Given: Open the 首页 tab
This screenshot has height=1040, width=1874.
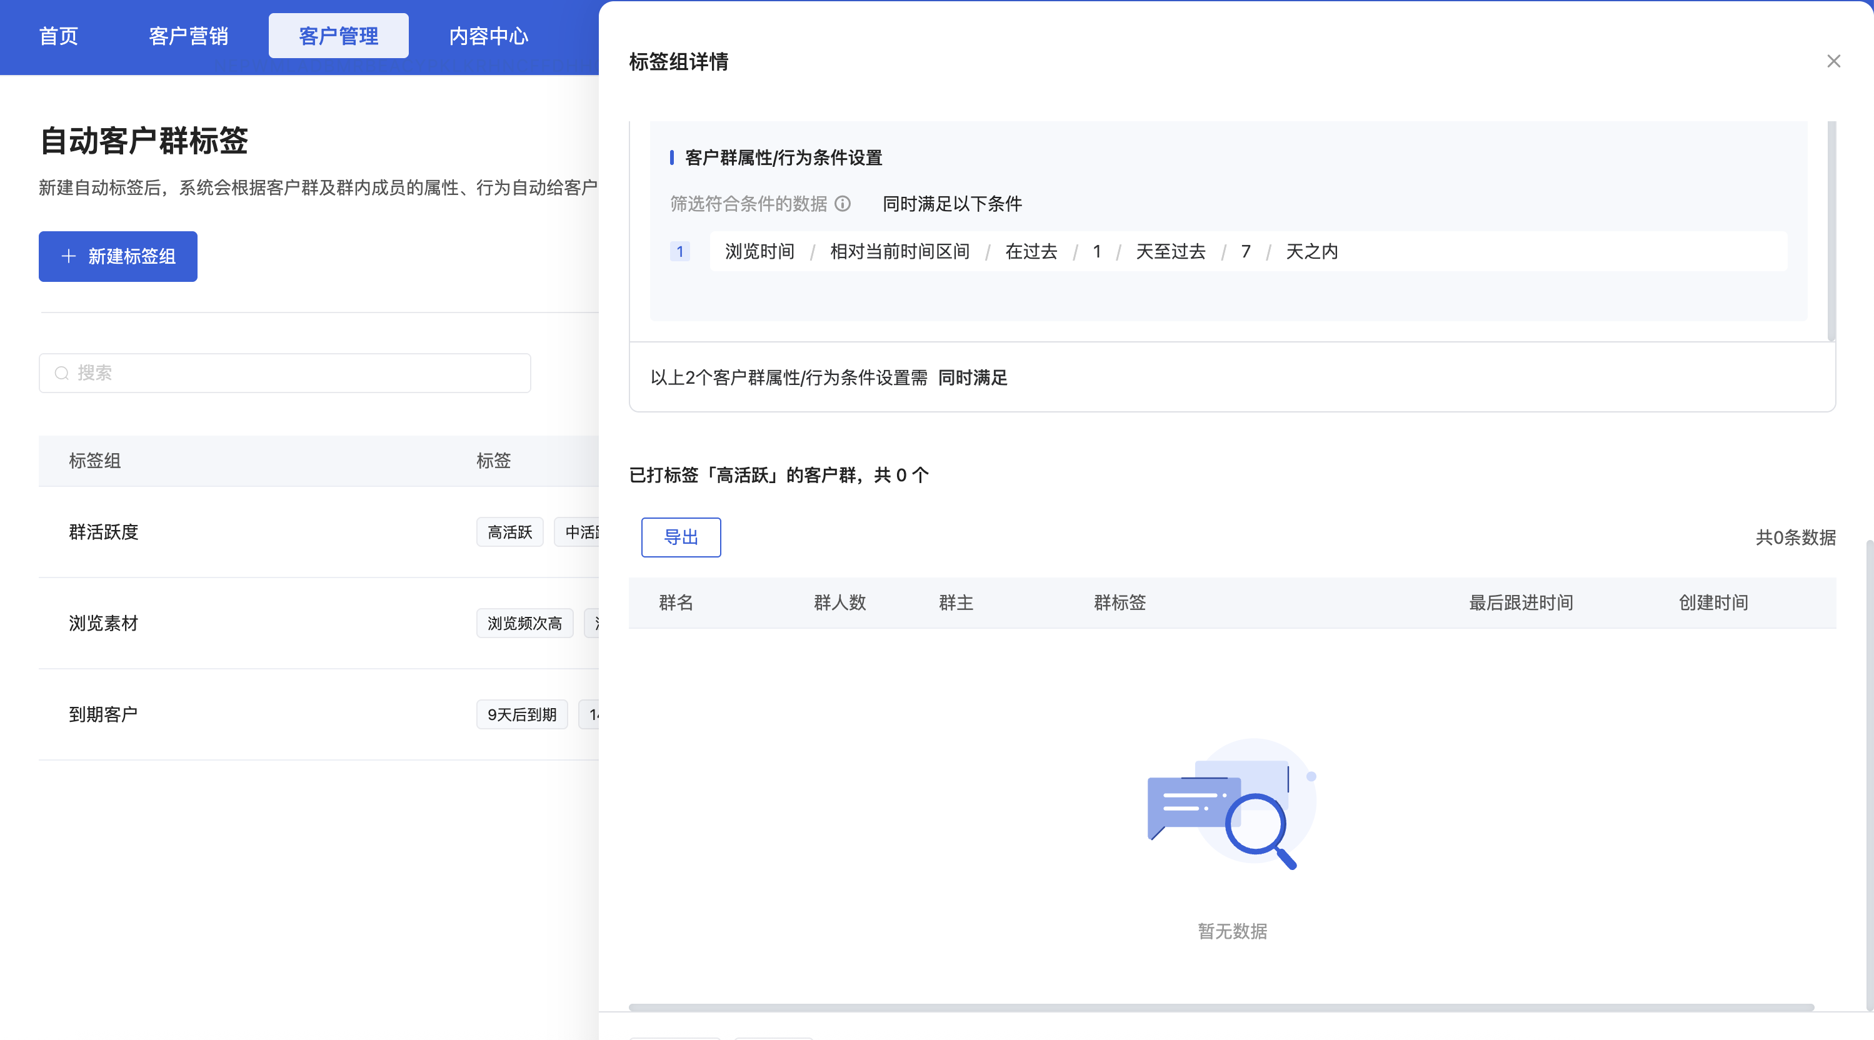Looking at the screenshot, I should point(58,36).
